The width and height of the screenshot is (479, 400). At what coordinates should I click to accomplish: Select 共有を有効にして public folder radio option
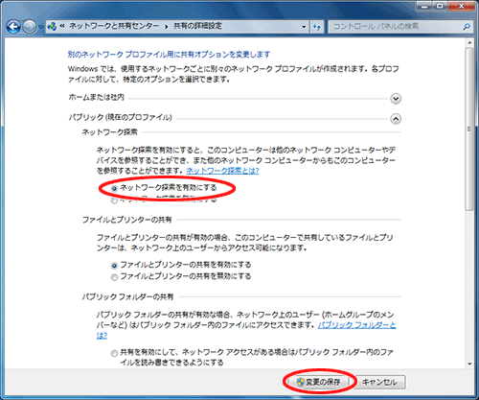tap(114, 353)
